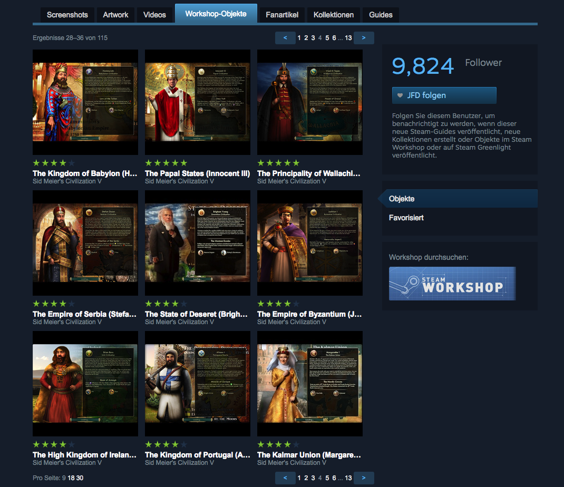Click the title "The Kingdom of Portugal (A..."
Image resolution: width=564 pixels, height=487 pixels.
click(x=198, y=455)
